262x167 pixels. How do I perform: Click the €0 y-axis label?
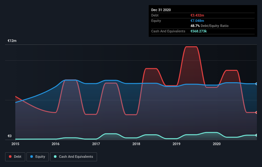(10, 136)
